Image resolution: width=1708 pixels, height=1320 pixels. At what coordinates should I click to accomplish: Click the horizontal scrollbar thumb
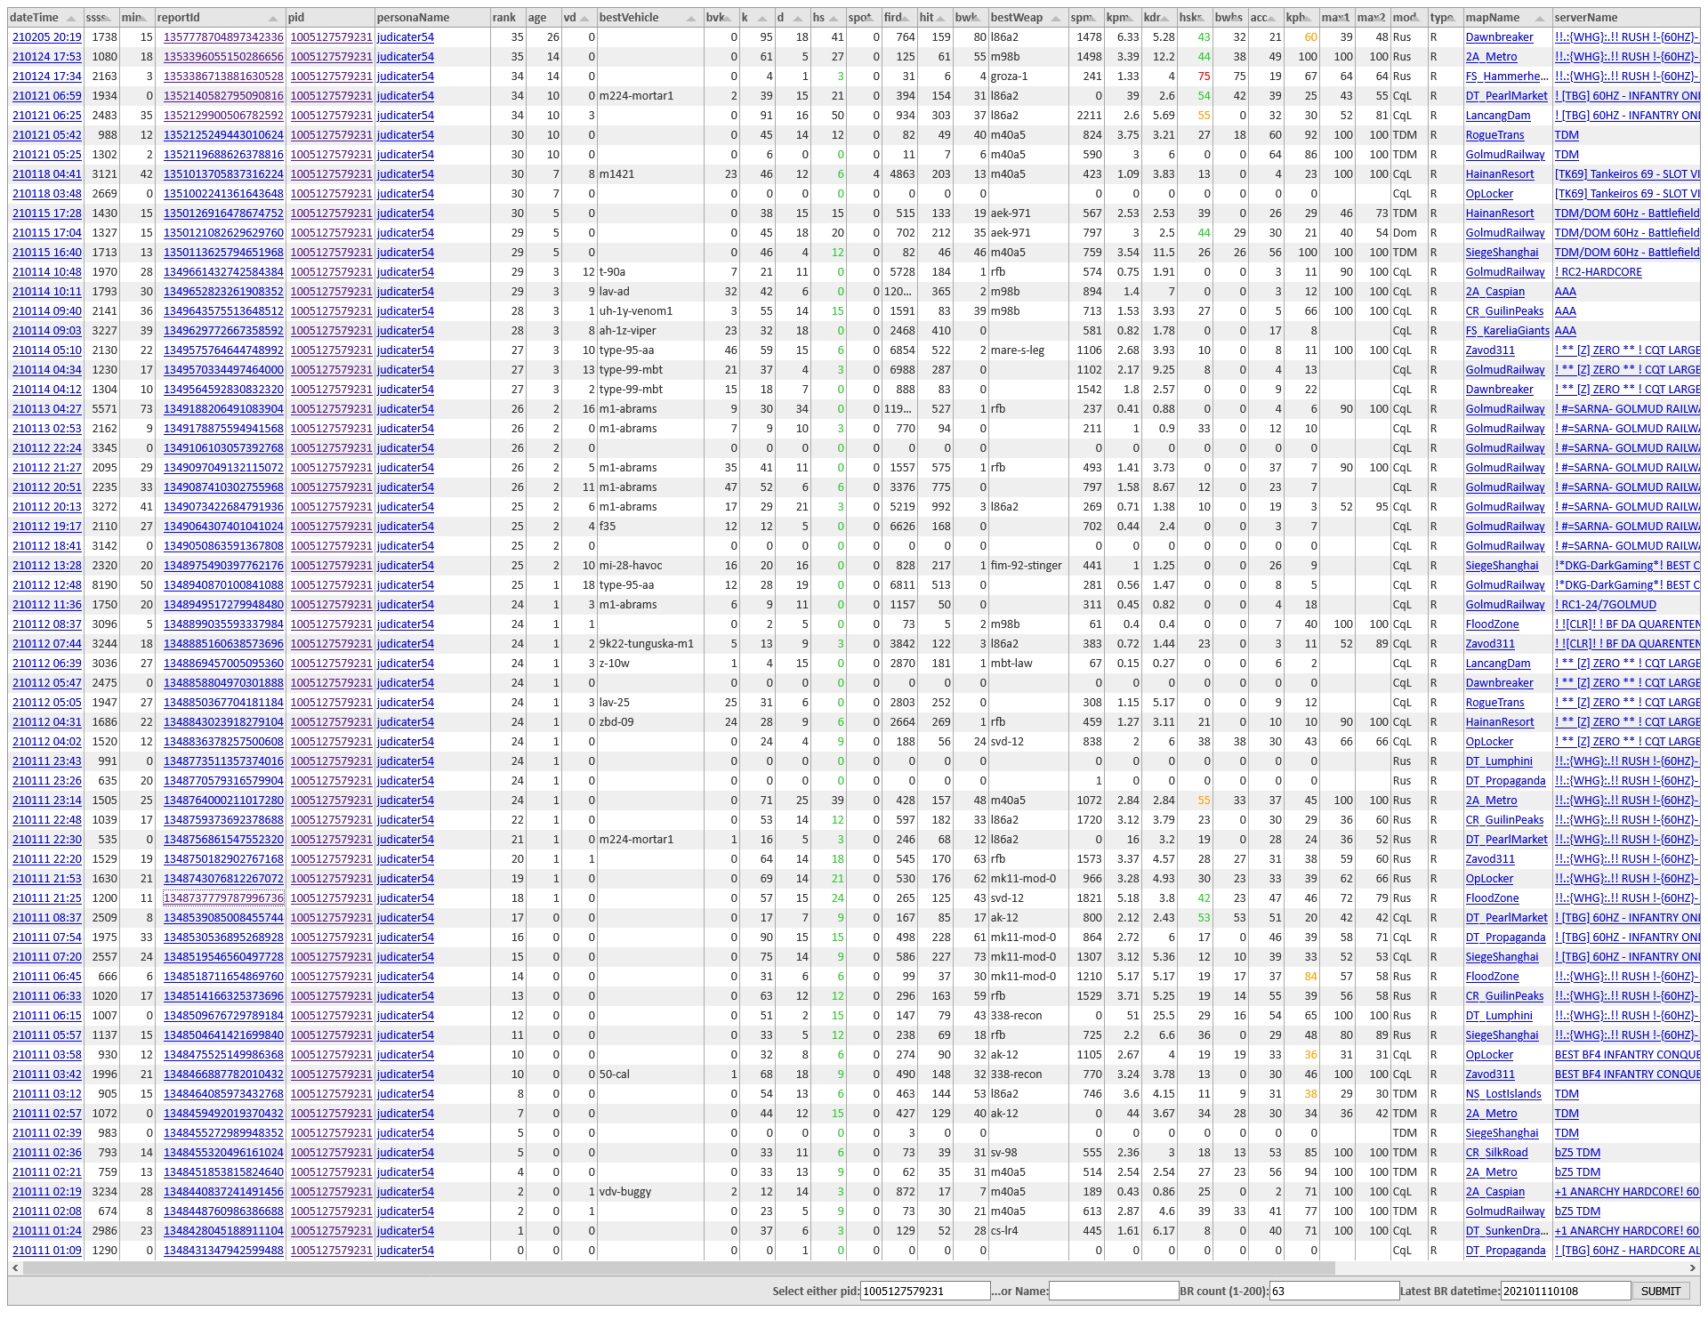click(679, 1268)
